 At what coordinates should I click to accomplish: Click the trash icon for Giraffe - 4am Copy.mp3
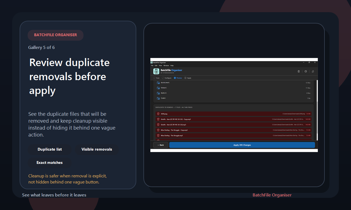click(158, 119)
